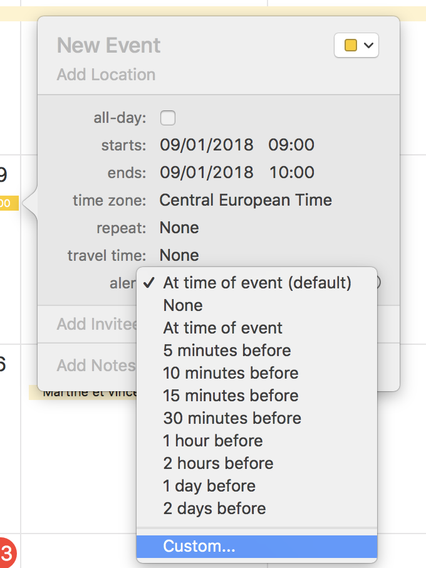Click the New Event title field

(x=108, y=46)
